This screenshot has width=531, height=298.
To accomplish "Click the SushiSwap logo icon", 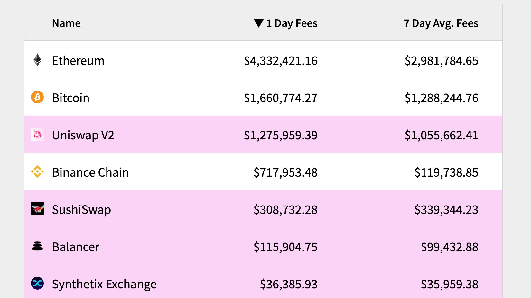I will pos(37,209).
